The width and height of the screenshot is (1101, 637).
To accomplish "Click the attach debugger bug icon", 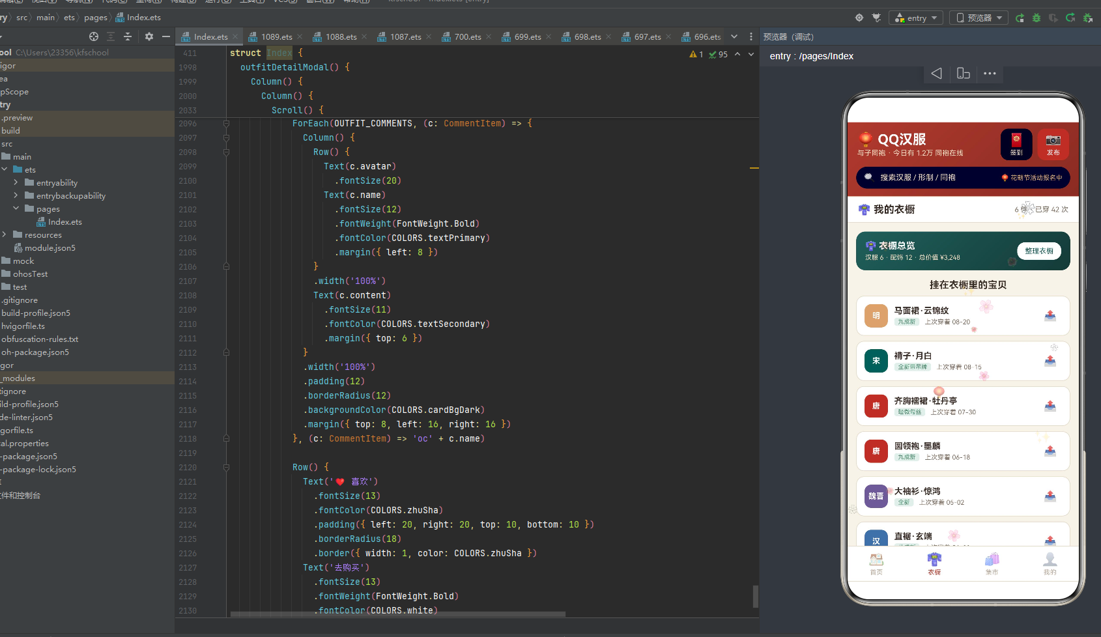I will [1087, 18].
